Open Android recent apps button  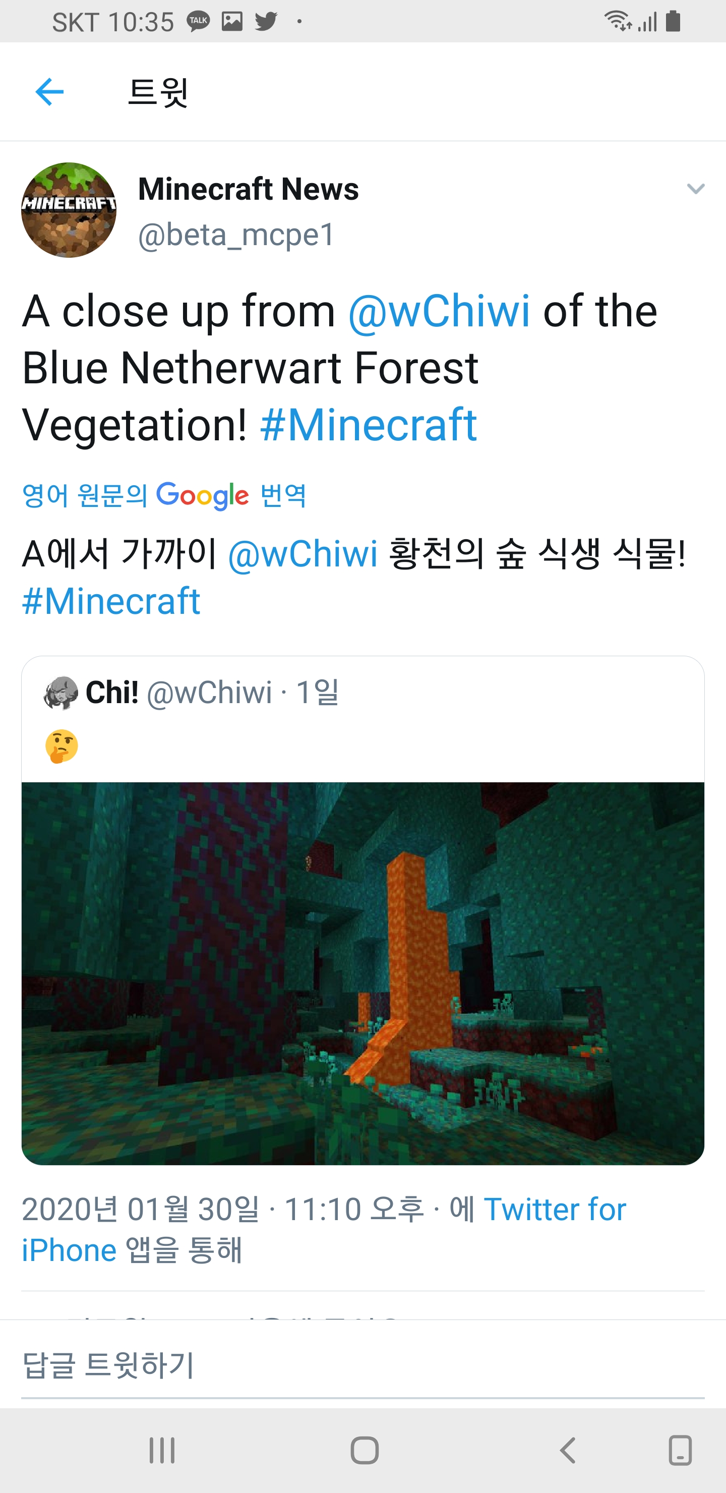(162, 1451)
